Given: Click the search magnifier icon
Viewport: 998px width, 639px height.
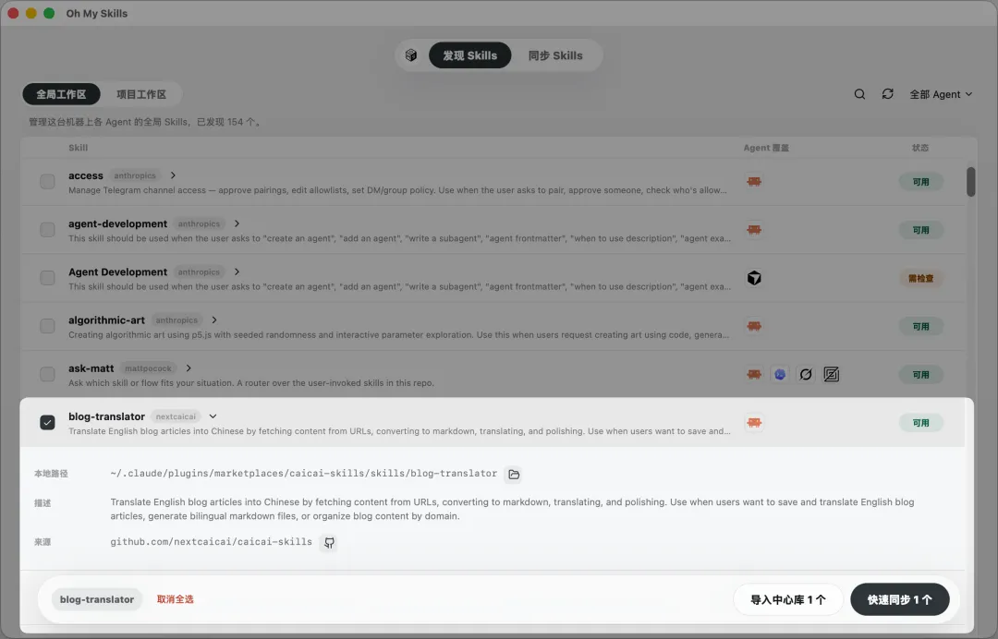Looking at the screenshot, I should pyautogui.click(x=859, y=94).
